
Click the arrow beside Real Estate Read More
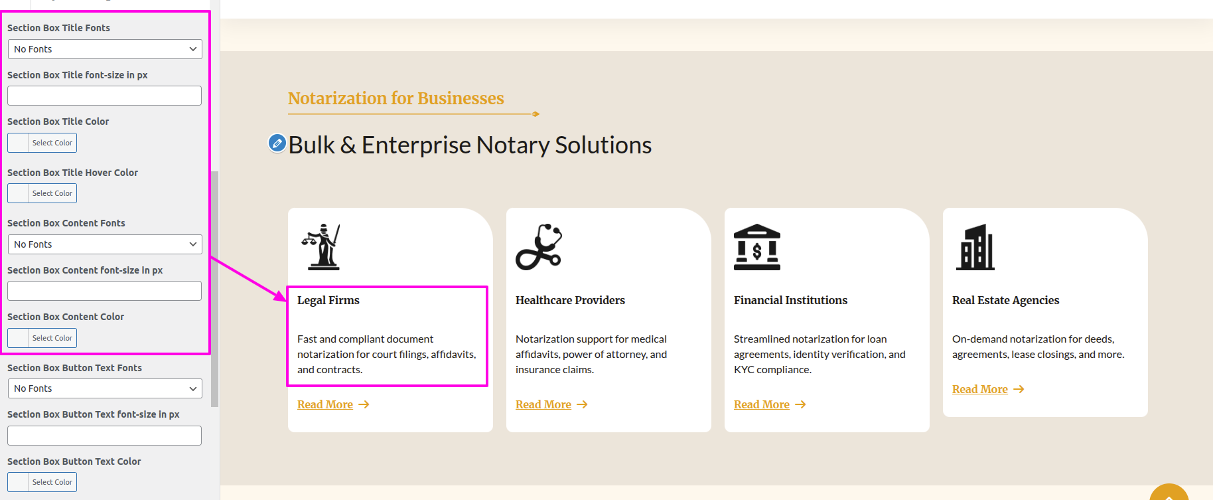1019,389
